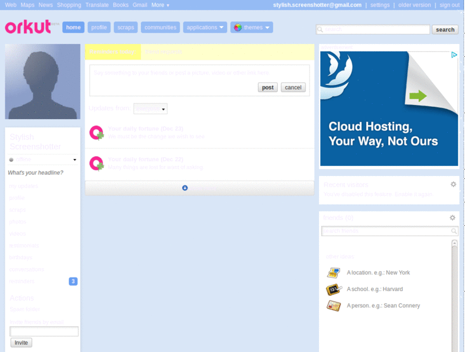Click the sign out link
Screen dimensions: 470x352
pos(449,5)
